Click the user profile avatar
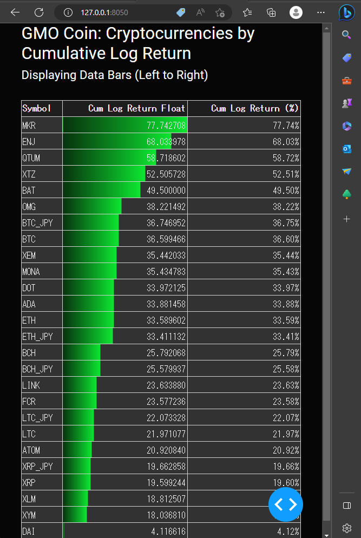The width and height of the screenshot is (361, 538). click(x=296, y=12)
